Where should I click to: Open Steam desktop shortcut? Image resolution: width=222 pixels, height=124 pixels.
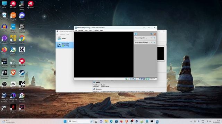coord(22,73)
